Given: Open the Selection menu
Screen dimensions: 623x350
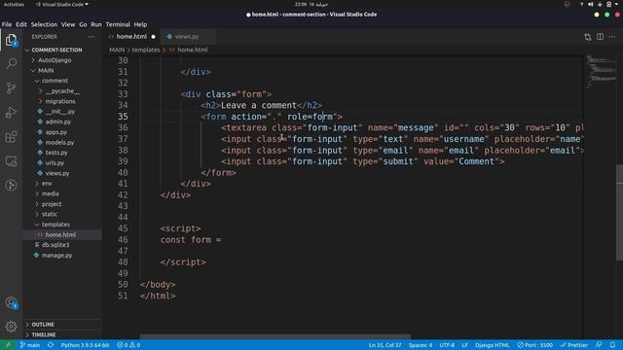Looking at the screenshot, I should (x=44, y=24).
